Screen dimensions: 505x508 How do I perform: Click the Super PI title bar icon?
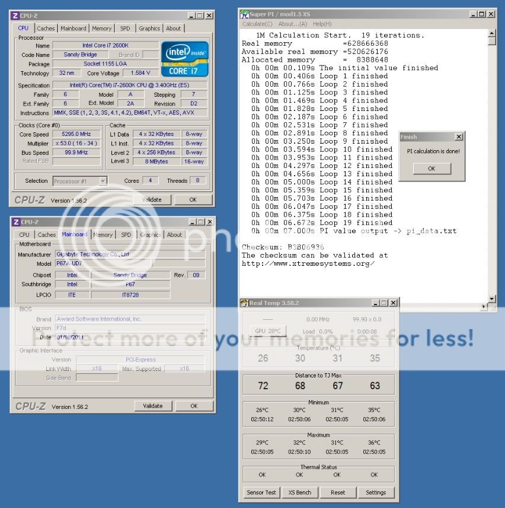coord(244,14)
